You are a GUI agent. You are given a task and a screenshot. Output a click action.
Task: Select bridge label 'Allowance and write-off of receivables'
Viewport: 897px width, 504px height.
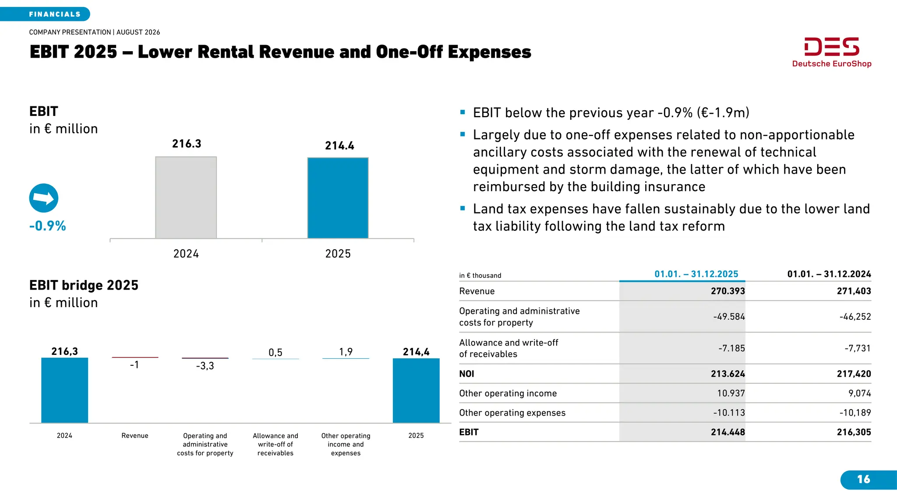[x=275, y=444]
